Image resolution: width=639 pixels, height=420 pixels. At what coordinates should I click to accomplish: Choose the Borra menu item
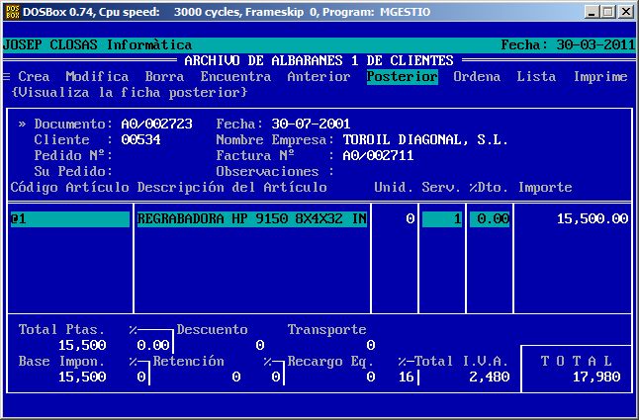[x=164, y=77]
